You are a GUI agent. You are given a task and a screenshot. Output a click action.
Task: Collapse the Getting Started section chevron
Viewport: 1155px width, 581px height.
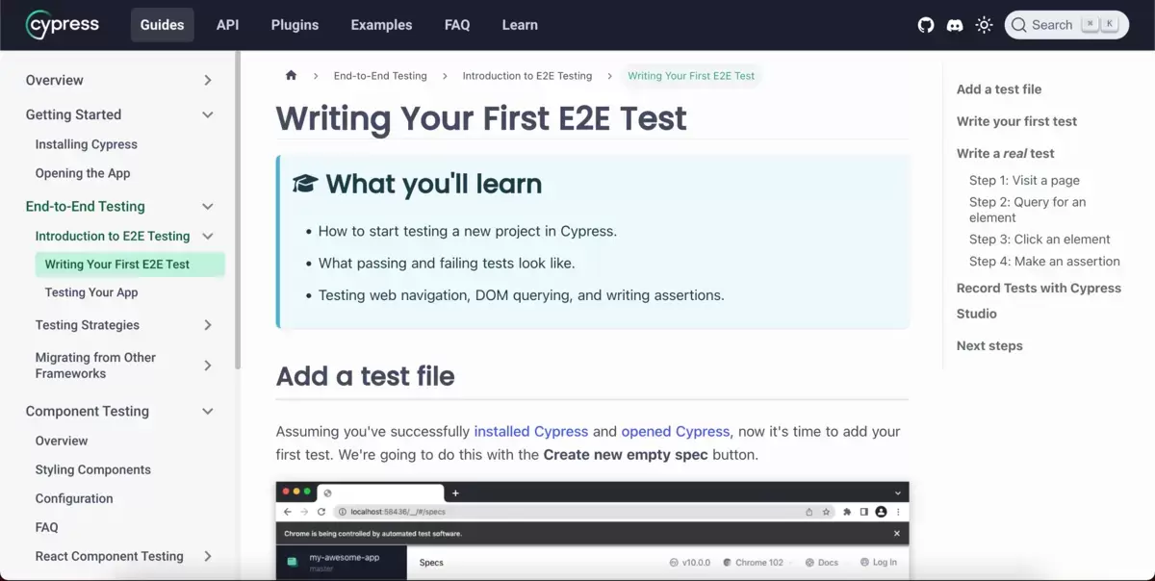point(207,114)
